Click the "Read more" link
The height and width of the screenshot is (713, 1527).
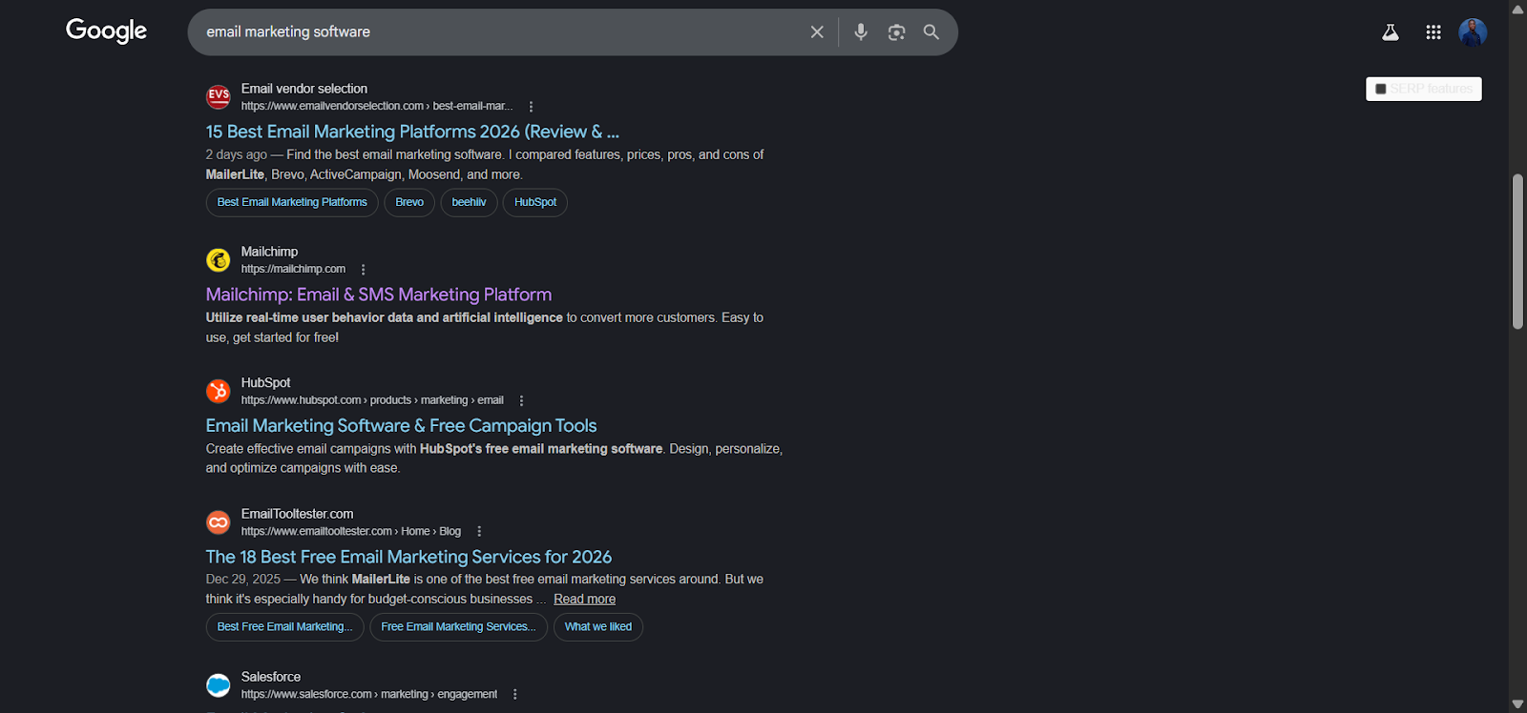click(584, 600)
